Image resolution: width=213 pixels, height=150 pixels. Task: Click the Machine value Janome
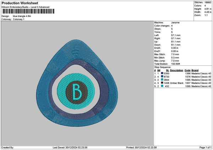[x=175, y=22]
